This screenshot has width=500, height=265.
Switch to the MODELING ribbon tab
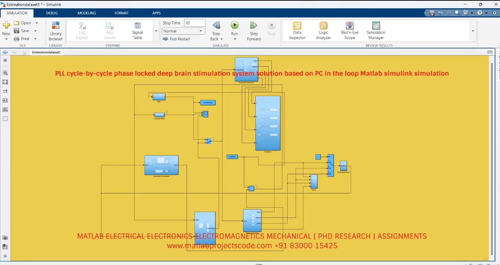pos(87,13)
